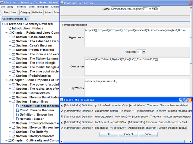
Task: Click the Simson lines section icon
Action: (14, 102)
